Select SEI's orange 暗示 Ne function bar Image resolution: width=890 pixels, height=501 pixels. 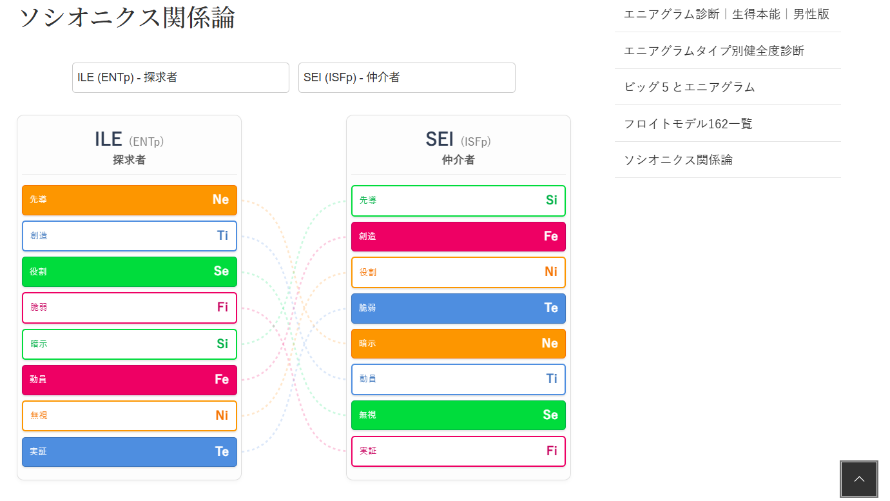click(x=458, y=344)
